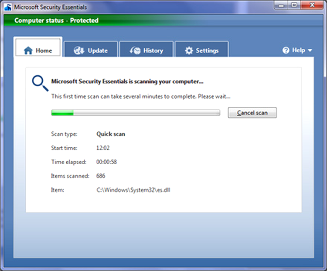
Task: Click the file path C:\Windows\System32\es.dll
Action: 133,190
